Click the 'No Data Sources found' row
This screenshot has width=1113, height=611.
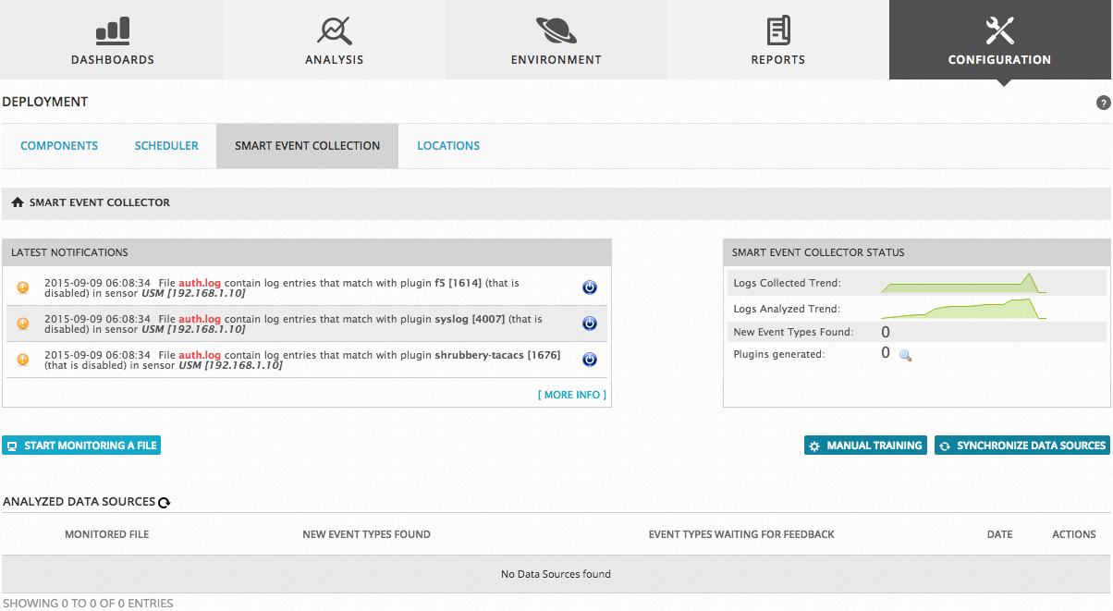point(556,574)
